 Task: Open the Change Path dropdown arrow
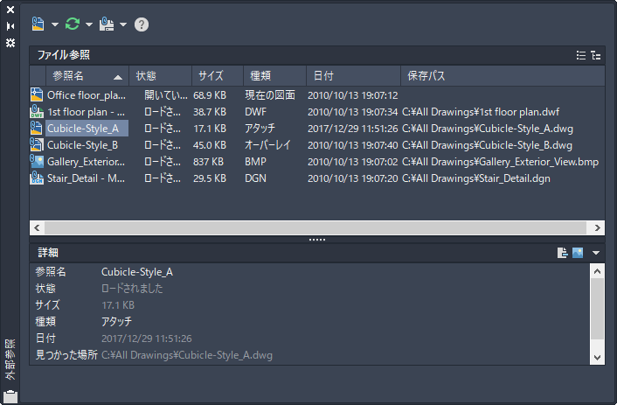[x=123, y=24]
